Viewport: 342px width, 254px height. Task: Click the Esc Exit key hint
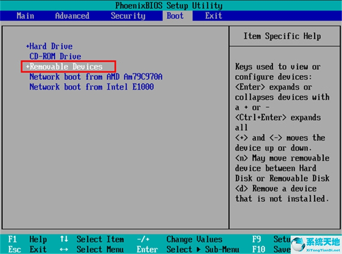click(27, 249)
